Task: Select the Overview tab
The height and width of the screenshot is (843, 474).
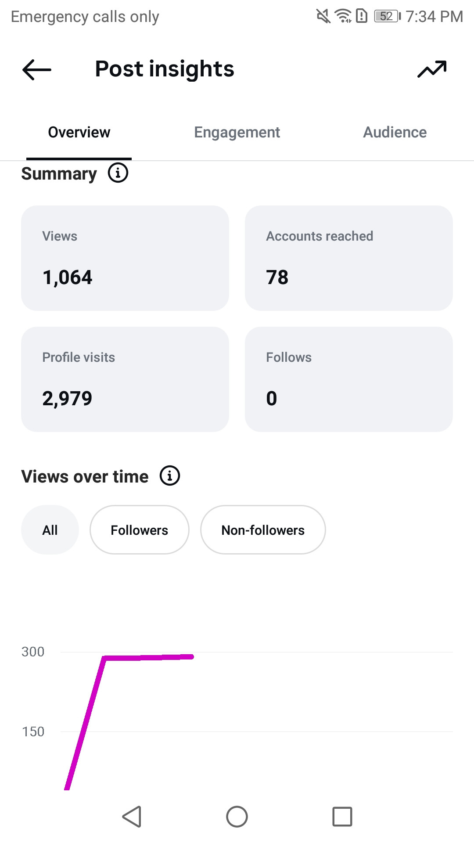Action: click(79, 132)
